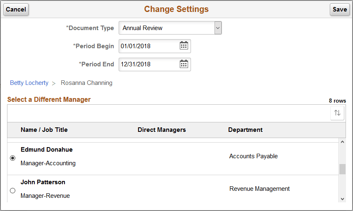Click the Period End date field
The width and height of the screenshot is (353, 211).
(x=149, y=64)
